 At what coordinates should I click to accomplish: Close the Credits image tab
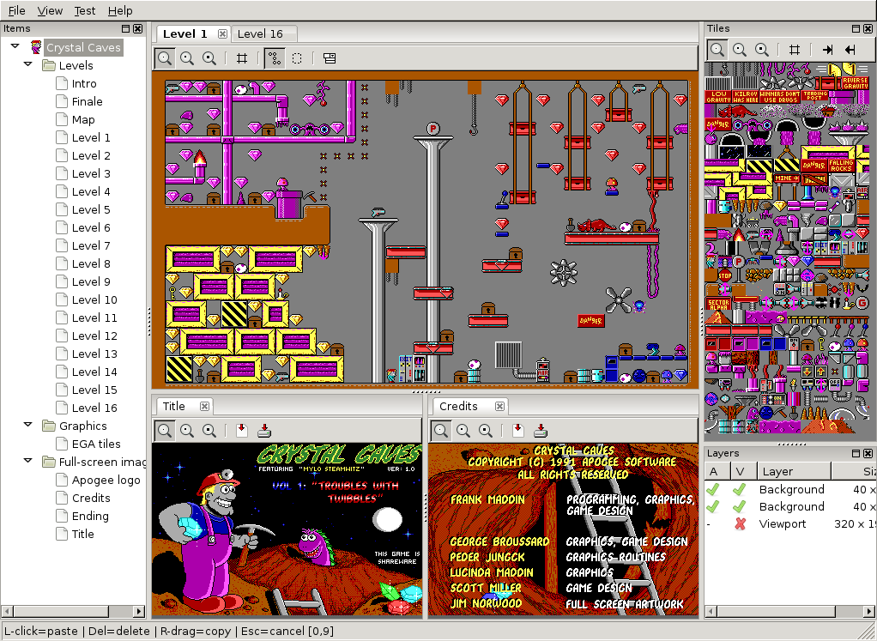click(x=499, y=406)
